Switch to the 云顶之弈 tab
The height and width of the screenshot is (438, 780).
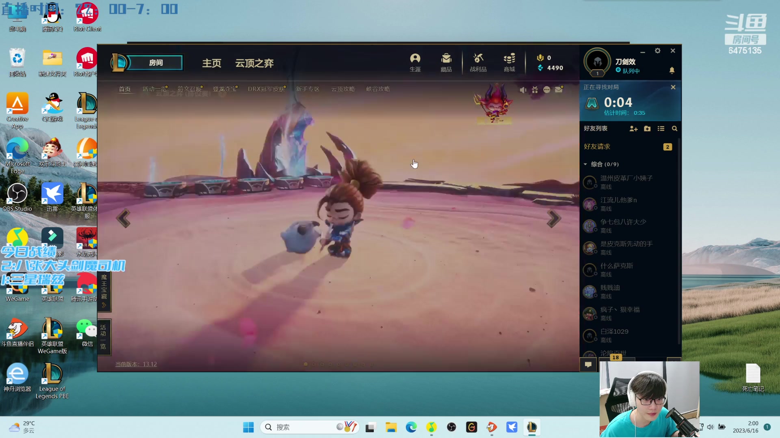[x=255, y=63]
